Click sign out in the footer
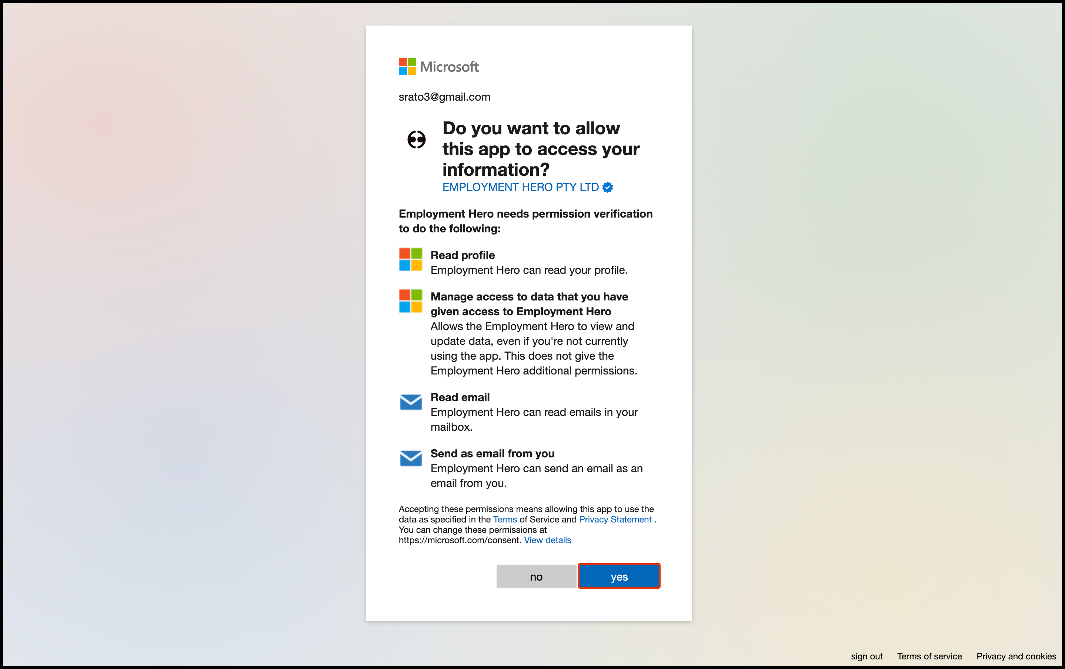 click(867, 656)
